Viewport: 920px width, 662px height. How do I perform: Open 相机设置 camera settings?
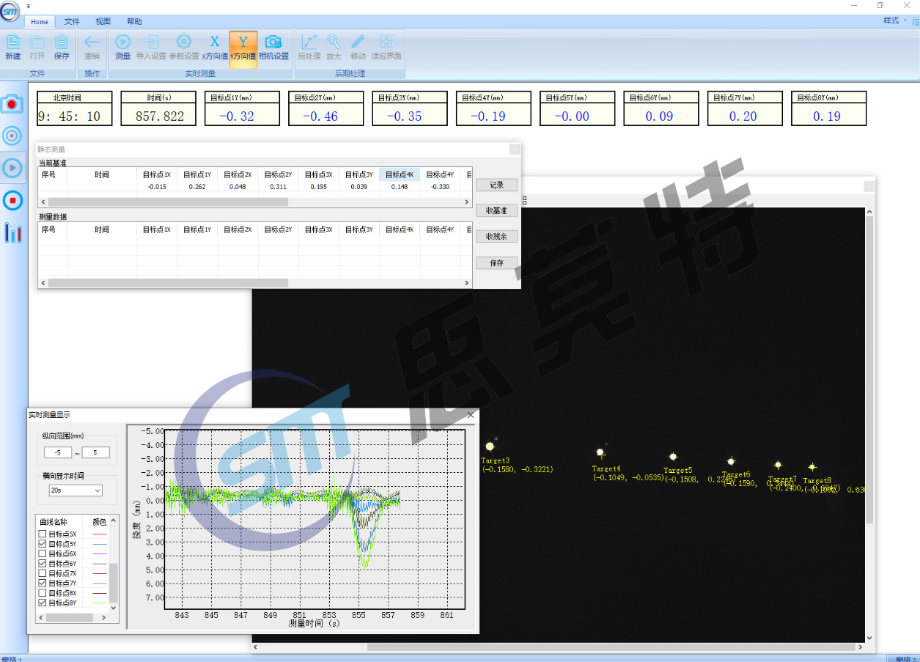pos(273,47)
